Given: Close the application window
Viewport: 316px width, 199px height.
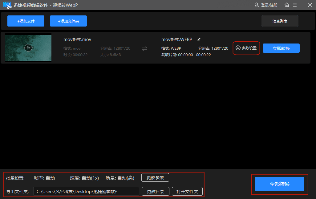Looking at the screenshot, I should point(310,5).
